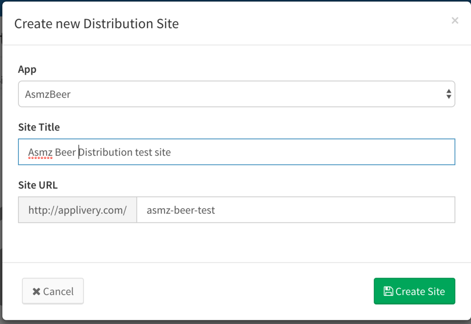Click the word Distribution in Site Title field

point(105,152)
